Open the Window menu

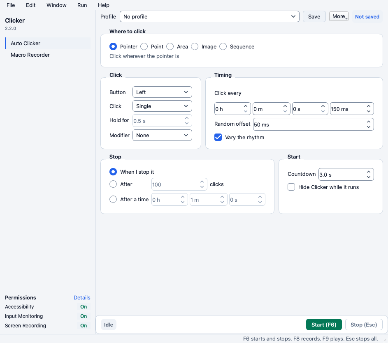[x=56, y=5]
